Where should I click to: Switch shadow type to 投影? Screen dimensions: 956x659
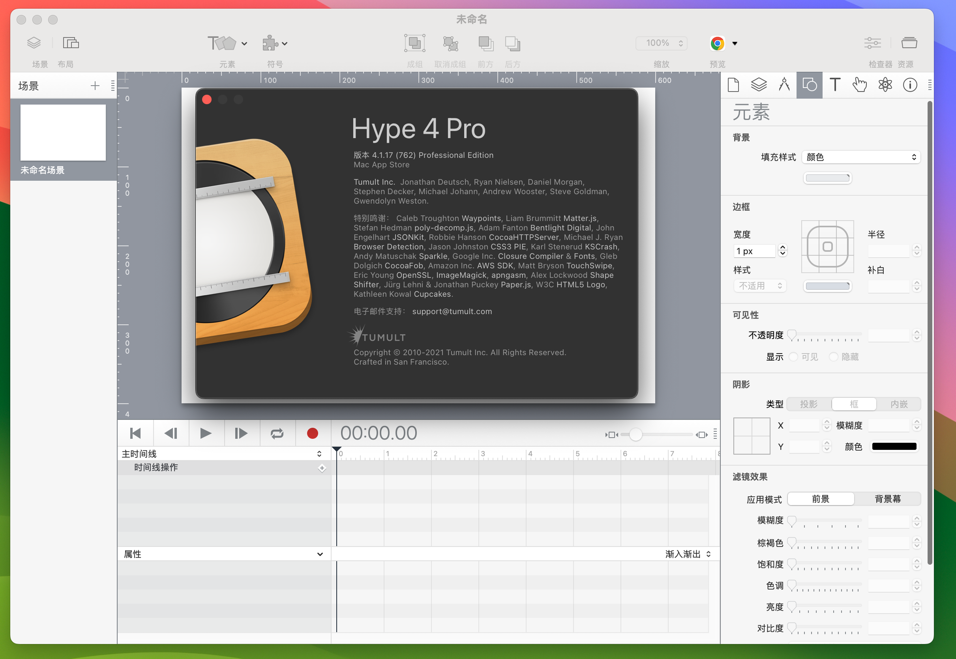[807, 404]
